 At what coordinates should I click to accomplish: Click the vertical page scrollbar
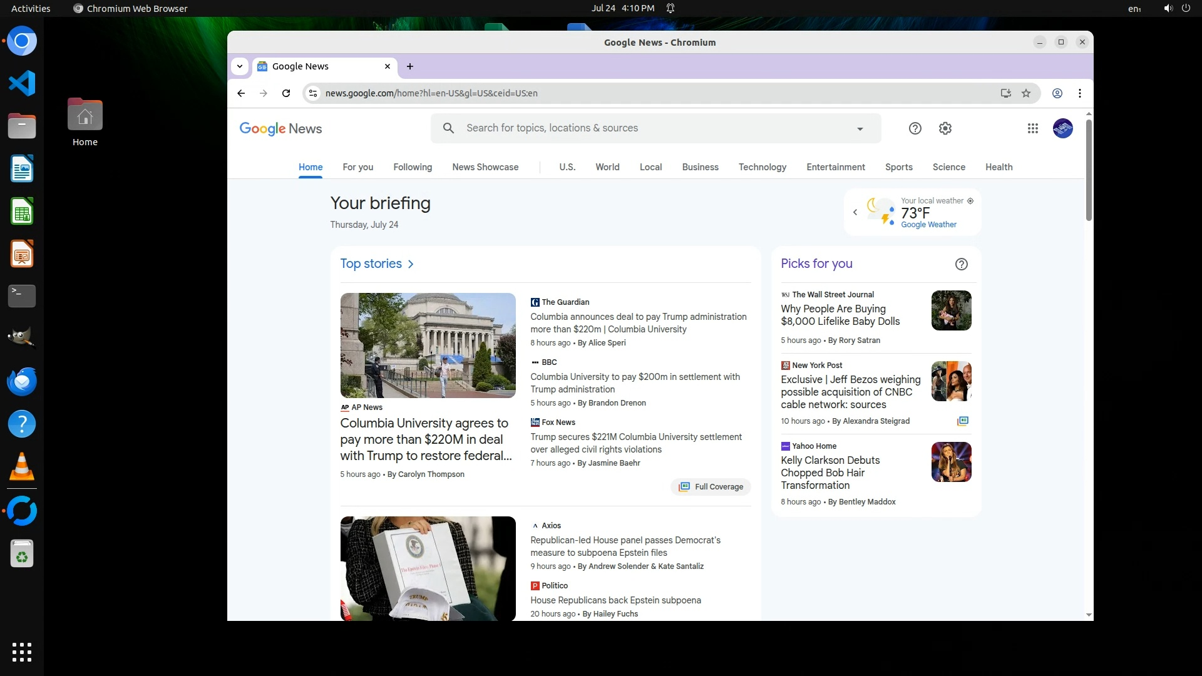[1088, 170]
